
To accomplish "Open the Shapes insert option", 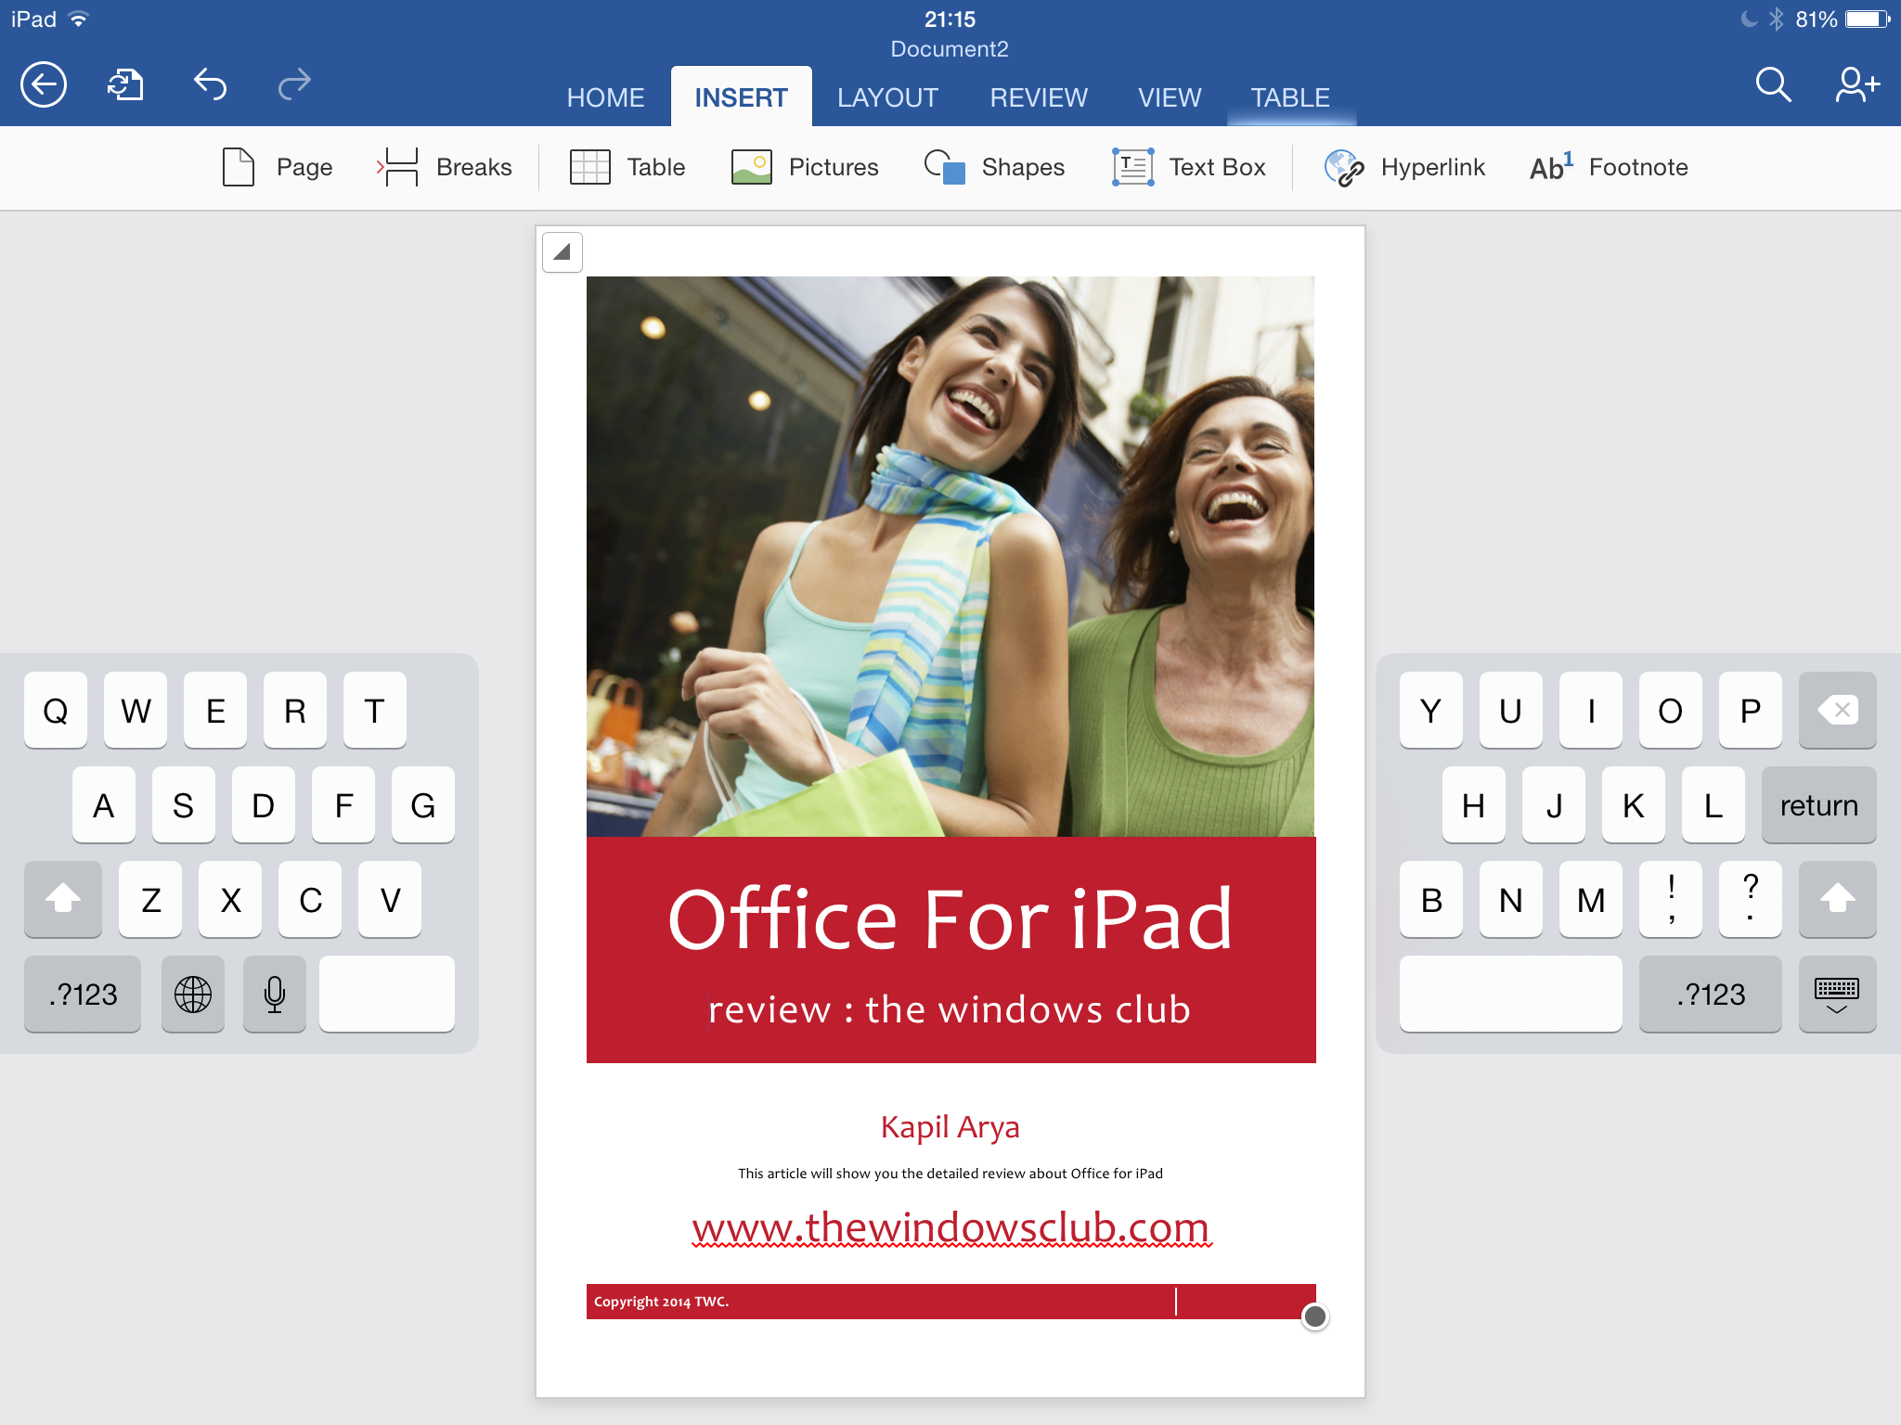I will (995, 167).
